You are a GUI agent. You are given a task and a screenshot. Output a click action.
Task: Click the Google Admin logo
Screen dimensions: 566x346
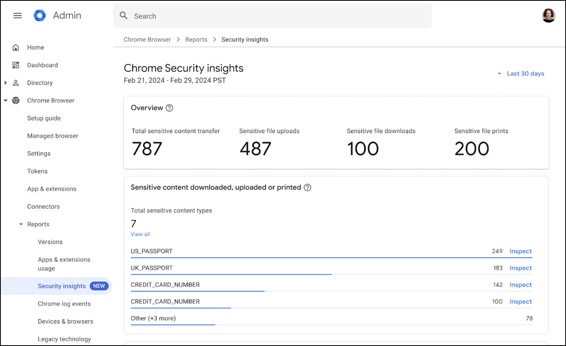[x=40, y=16]
